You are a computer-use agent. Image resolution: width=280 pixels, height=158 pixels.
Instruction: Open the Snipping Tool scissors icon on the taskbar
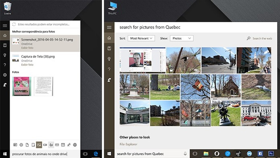[238, 154]
